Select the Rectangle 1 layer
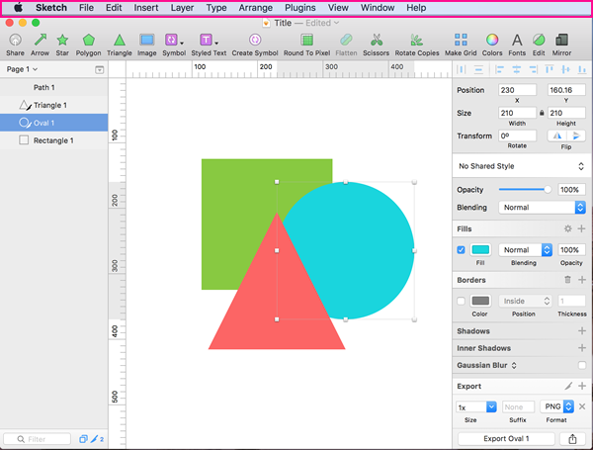 tap(53, 140)
